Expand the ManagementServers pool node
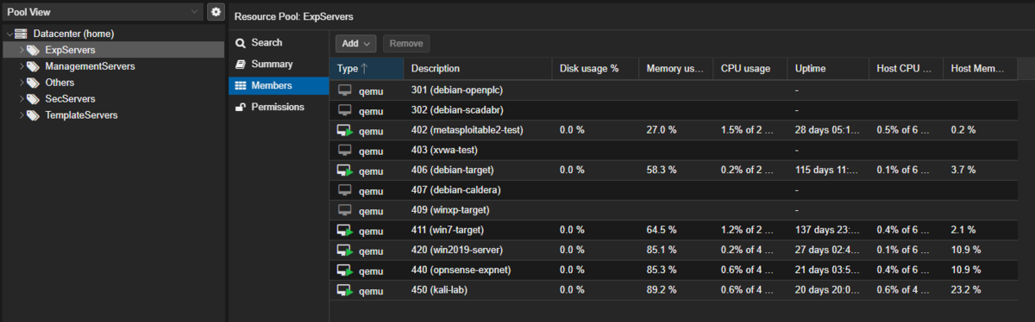The image size is (1035, 322). (x=21, y=66)
